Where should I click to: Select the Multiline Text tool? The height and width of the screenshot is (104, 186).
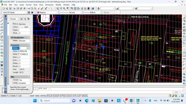(2, 75)
